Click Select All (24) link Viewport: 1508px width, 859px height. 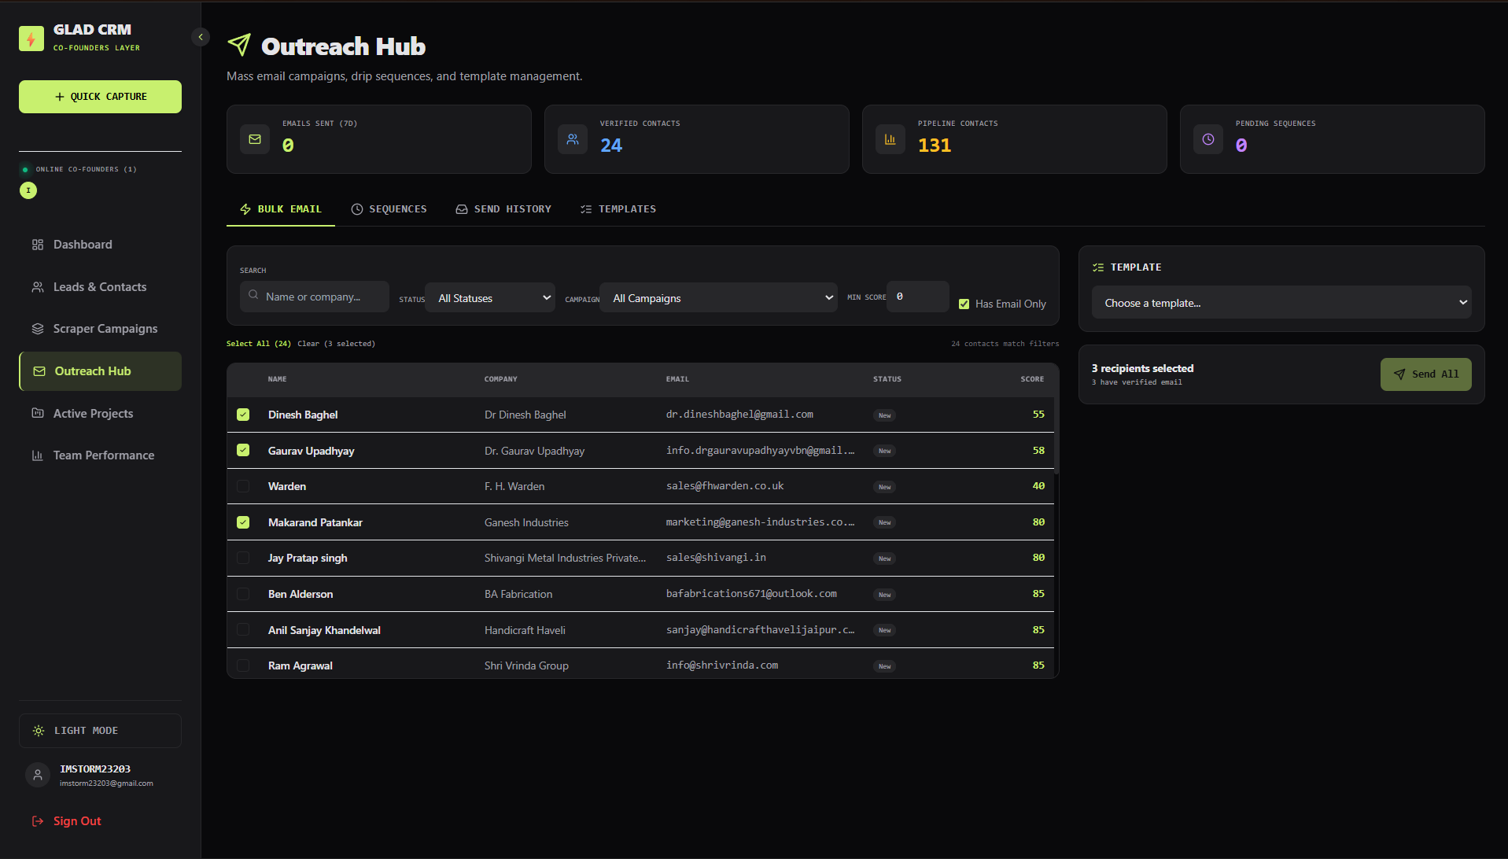pos(259,344)
